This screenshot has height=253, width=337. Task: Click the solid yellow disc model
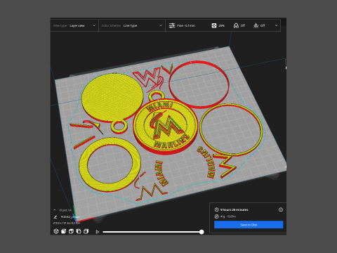tap(112, 97)
